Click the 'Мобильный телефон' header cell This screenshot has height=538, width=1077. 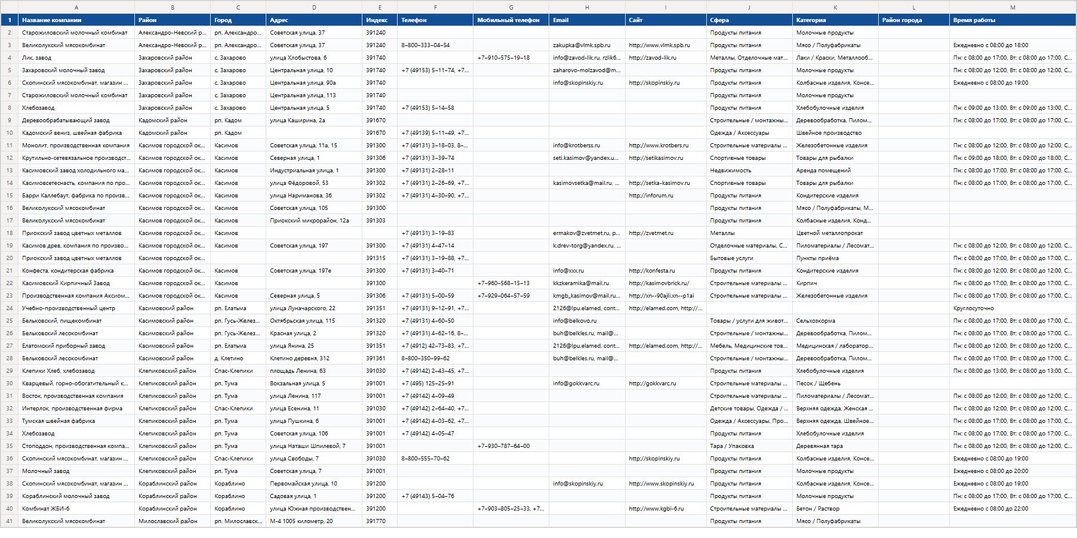tap(511, 20)
